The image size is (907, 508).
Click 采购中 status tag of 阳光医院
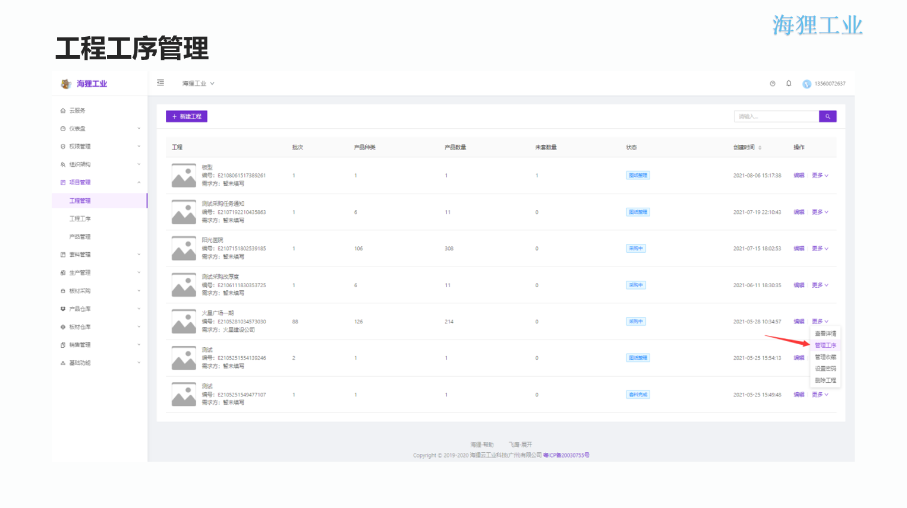(636, 249)
